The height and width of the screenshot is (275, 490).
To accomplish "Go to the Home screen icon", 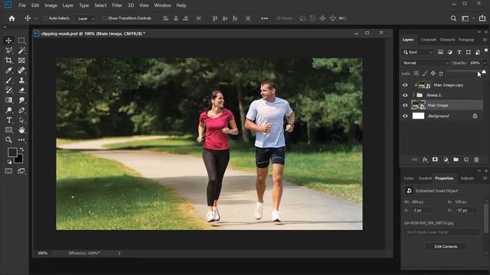I will 12,18.
